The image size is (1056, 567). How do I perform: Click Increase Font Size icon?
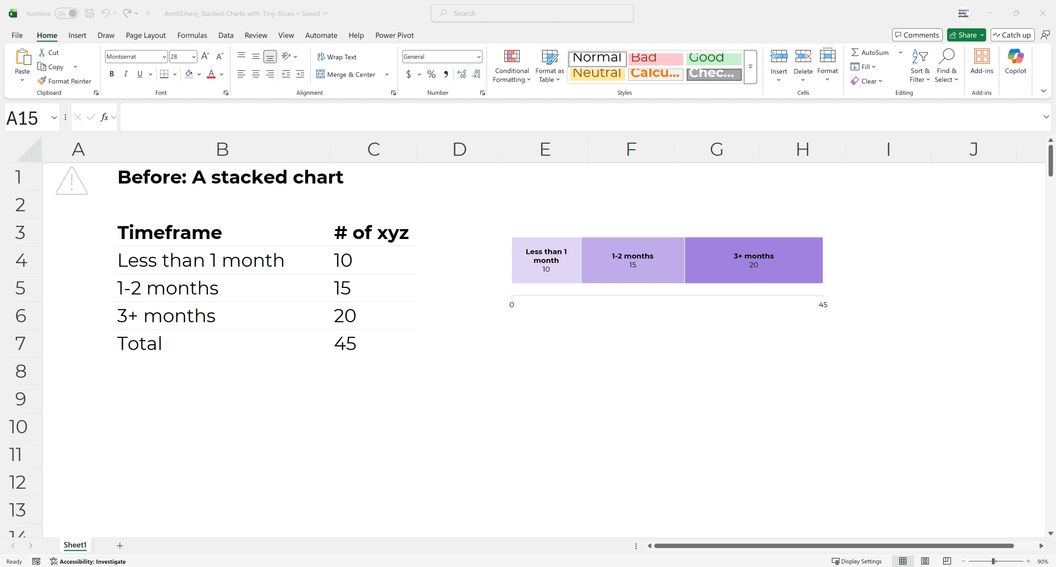point(205,56)
